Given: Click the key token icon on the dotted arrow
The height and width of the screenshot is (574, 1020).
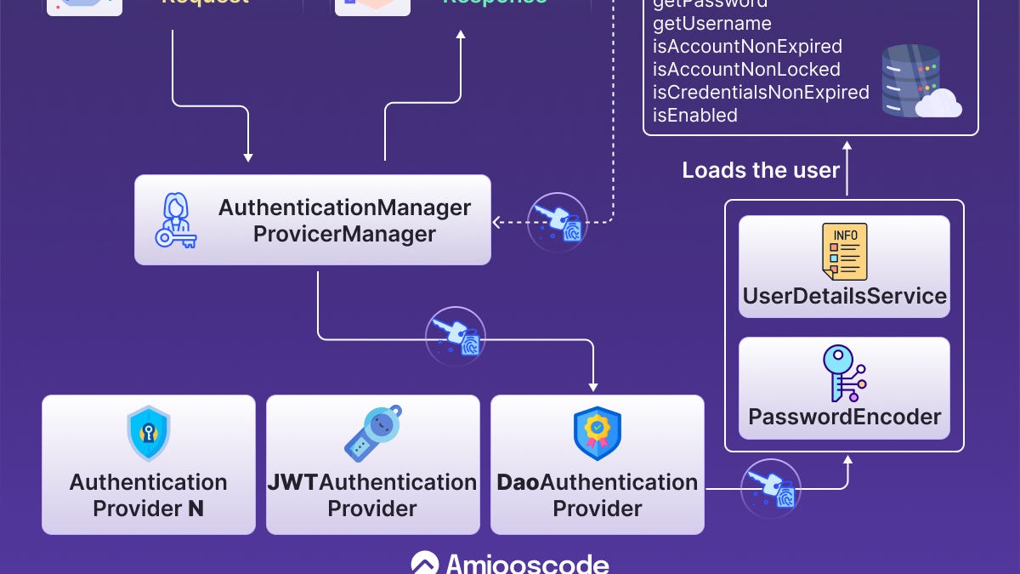Looking at the screenshot, I should click(x=557, y=222).
